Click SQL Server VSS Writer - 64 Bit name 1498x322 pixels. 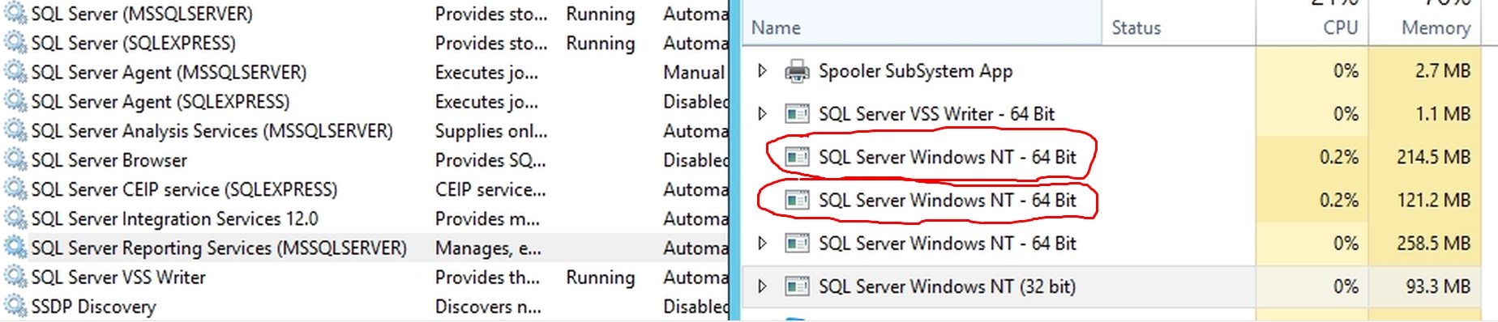tap(936, 114)
